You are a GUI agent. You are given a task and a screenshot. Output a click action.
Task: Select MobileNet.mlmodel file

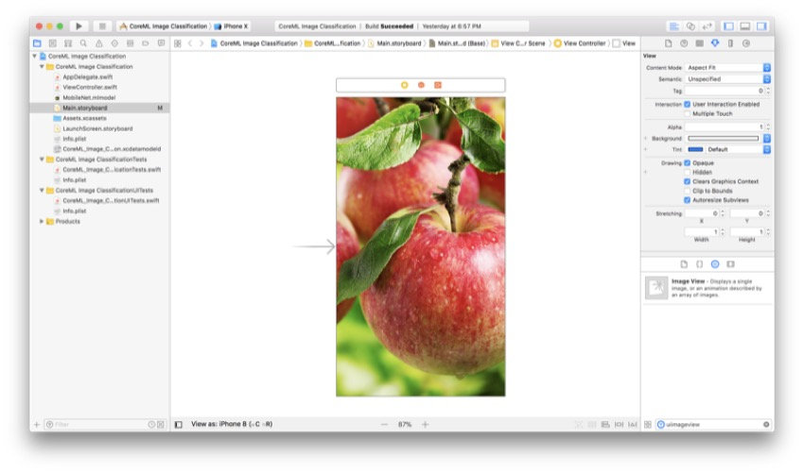89,97
